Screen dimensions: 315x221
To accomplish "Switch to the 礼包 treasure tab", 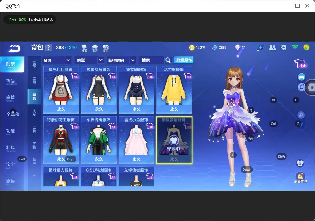I will point(11,148).
